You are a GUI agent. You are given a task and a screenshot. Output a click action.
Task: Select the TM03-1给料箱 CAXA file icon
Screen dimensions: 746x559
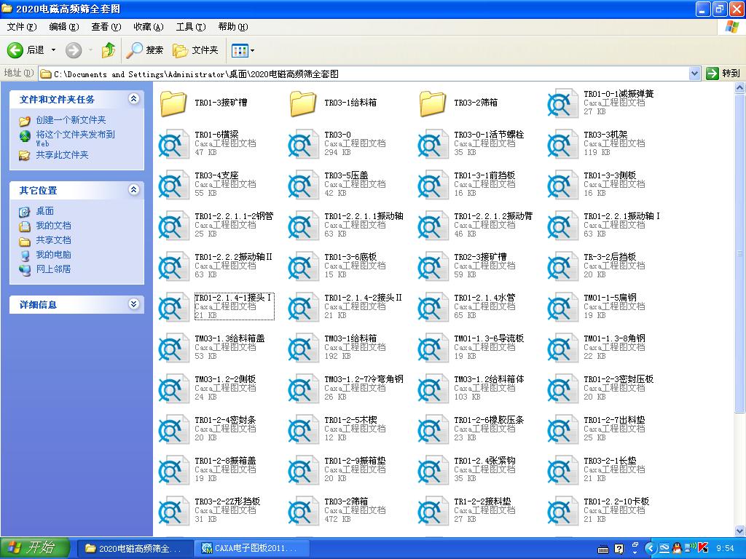tap(302, 347)
